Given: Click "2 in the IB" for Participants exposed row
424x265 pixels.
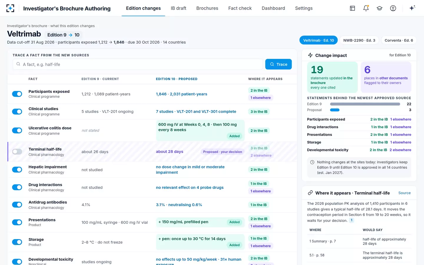Looking at the screenshot, I should click(259, 90).
